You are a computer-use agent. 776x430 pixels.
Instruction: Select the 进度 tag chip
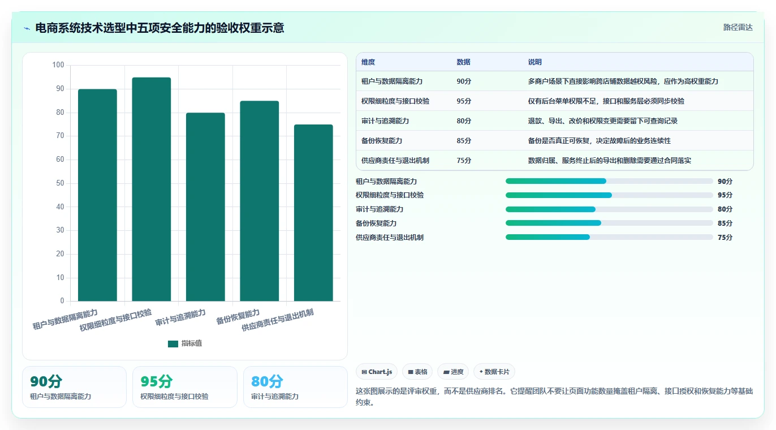(453, 372)
